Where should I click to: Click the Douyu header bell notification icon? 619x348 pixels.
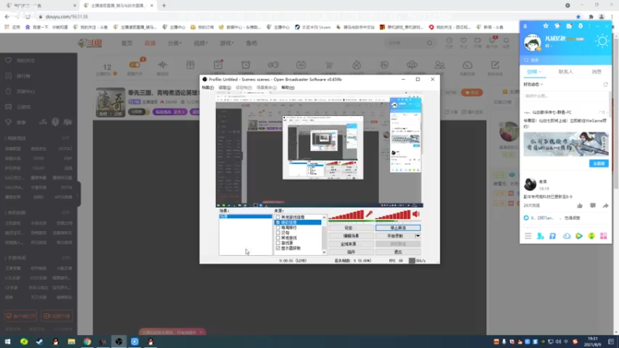506,41
